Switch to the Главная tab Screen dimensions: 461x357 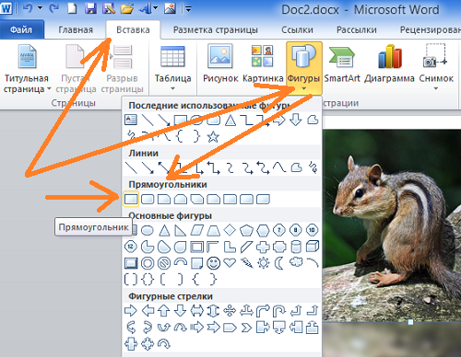tap(76, 29)
